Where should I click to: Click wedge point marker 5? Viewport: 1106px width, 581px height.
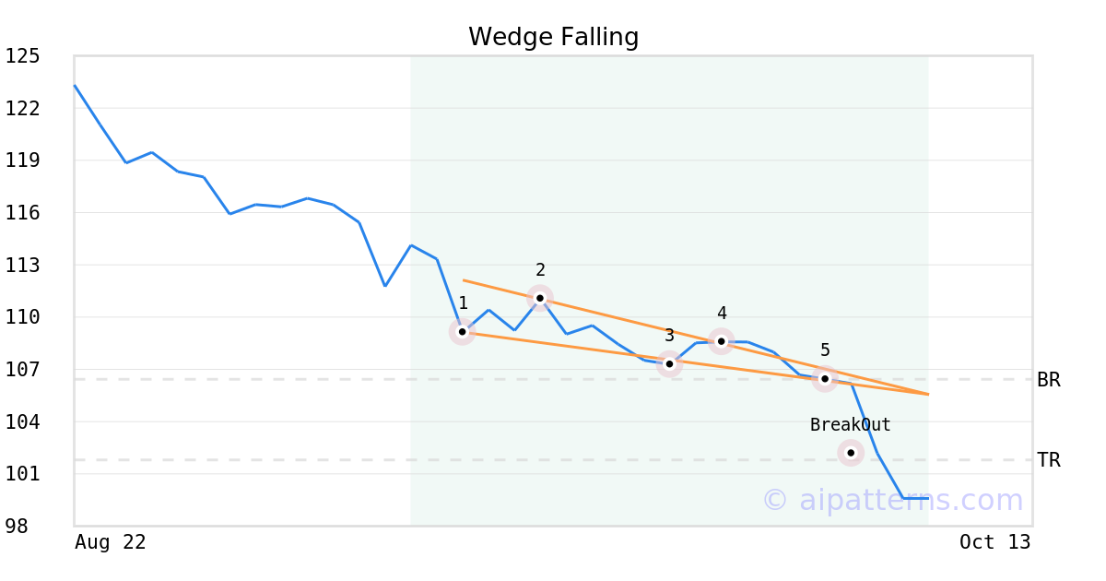coord(825,378)
